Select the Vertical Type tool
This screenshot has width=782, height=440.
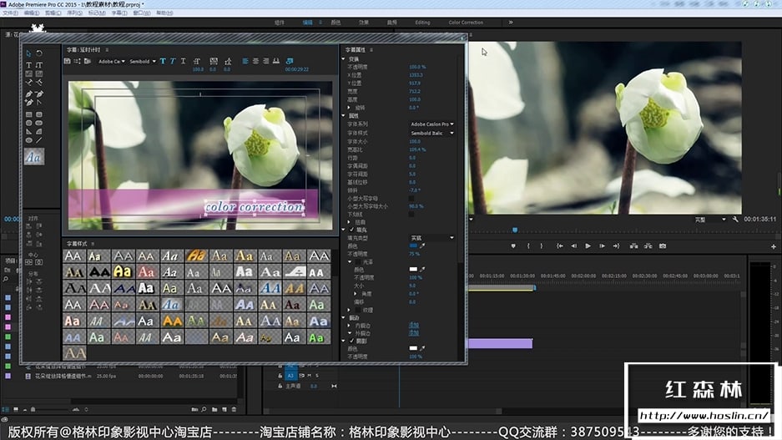pos(39,65)
